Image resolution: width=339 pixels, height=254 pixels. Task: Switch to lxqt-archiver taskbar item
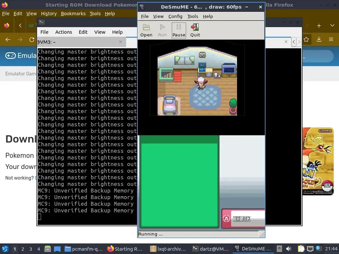168,249
